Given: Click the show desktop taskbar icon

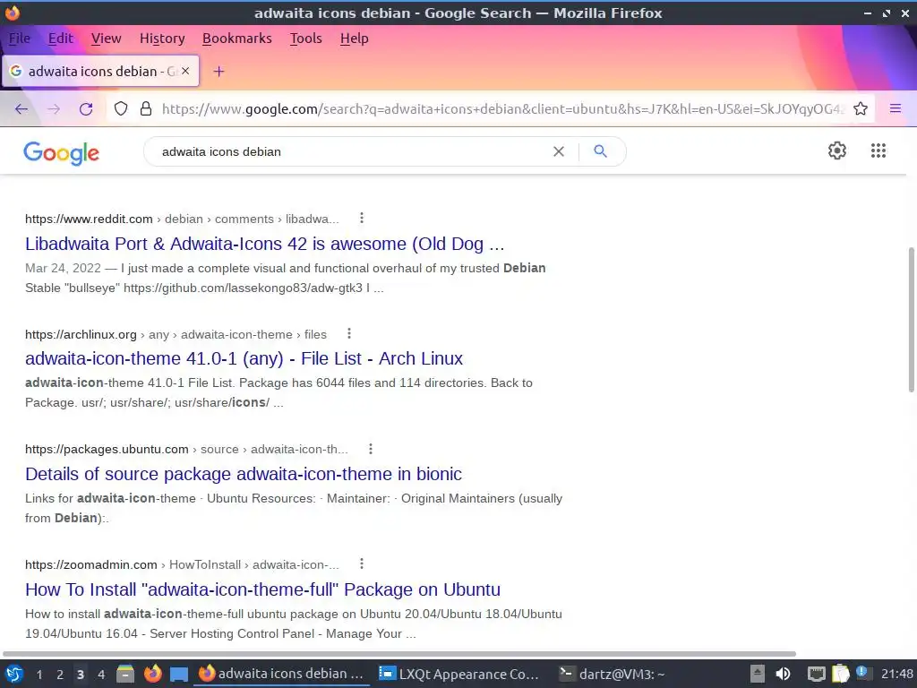Looking at the screenshot, I should [x=179, y=674].
